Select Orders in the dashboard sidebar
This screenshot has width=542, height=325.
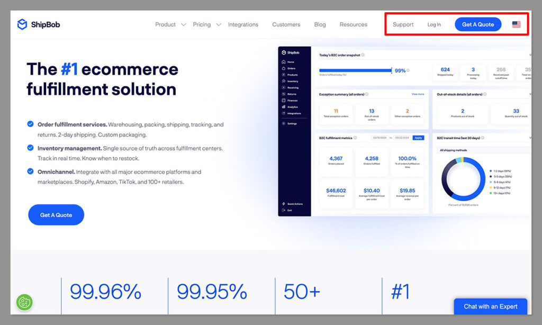[288, 68]
